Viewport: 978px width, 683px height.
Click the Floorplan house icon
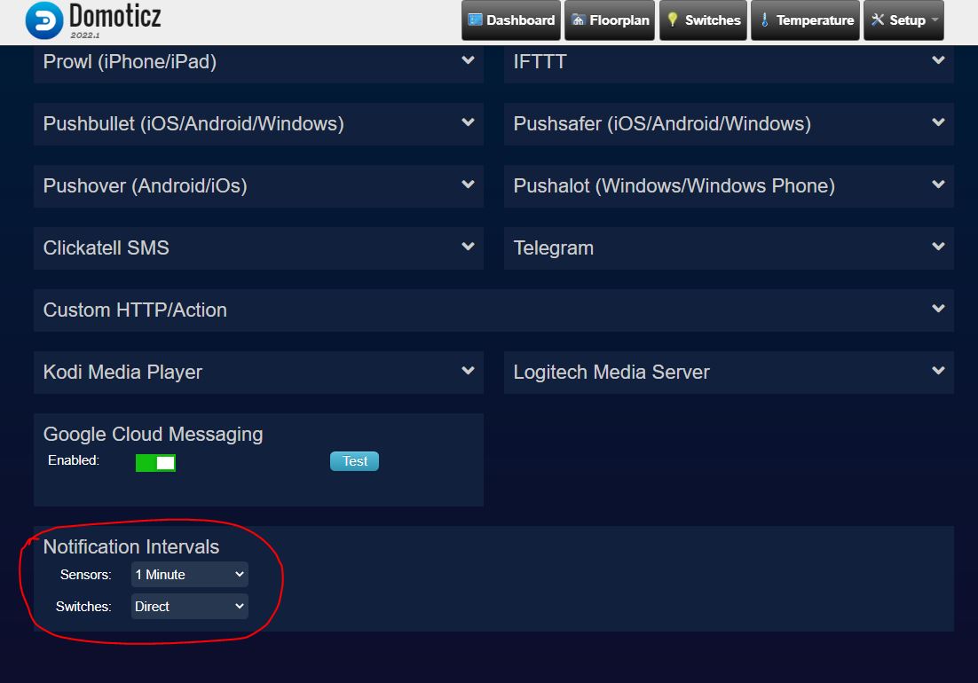coord(579,20)
